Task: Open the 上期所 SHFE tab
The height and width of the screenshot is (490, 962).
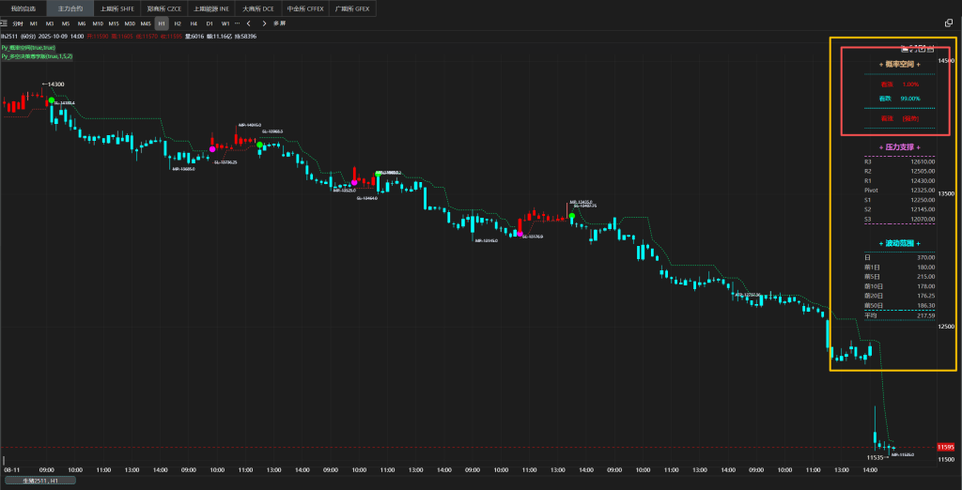Action: point(118,8)
